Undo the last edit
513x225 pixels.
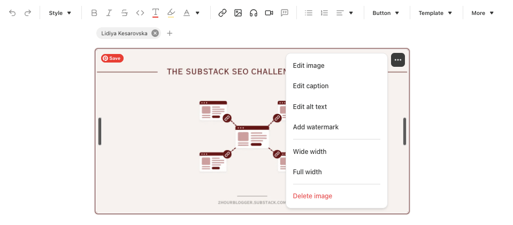tap(12, 13)
